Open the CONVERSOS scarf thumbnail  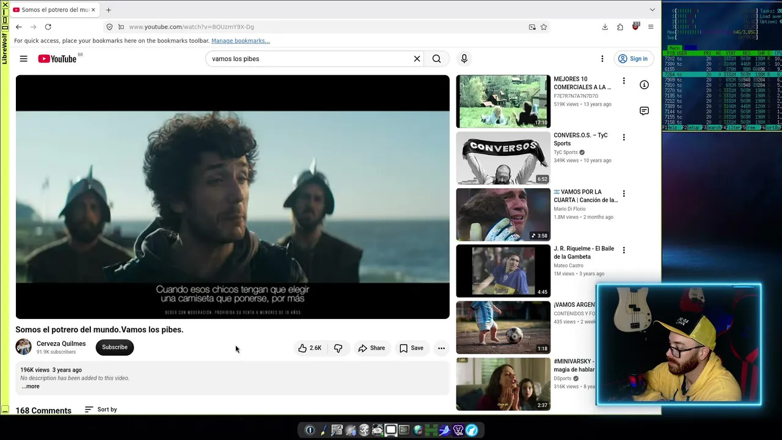tap(503, 158)
